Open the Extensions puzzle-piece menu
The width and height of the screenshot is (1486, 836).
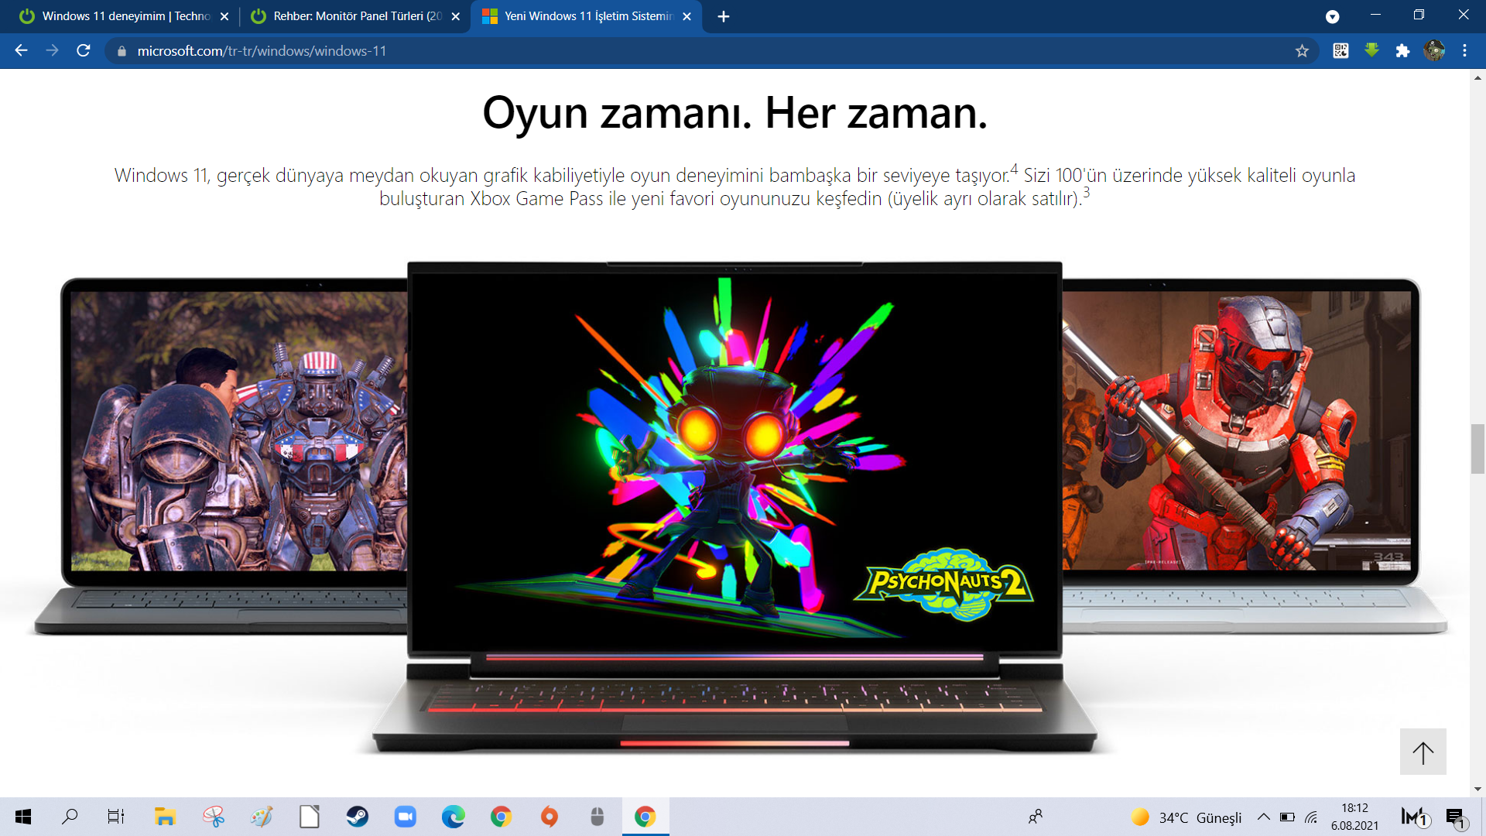click(1402, 51)
